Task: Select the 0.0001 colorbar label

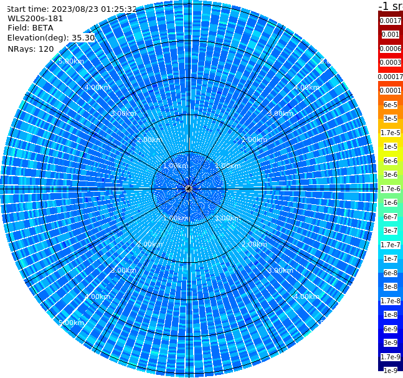Action: pos(391,90)
